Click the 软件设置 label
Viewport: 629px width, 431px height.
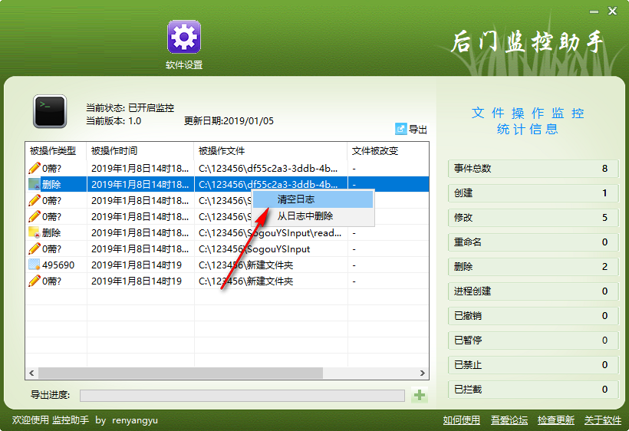click(x=184, y=64)
